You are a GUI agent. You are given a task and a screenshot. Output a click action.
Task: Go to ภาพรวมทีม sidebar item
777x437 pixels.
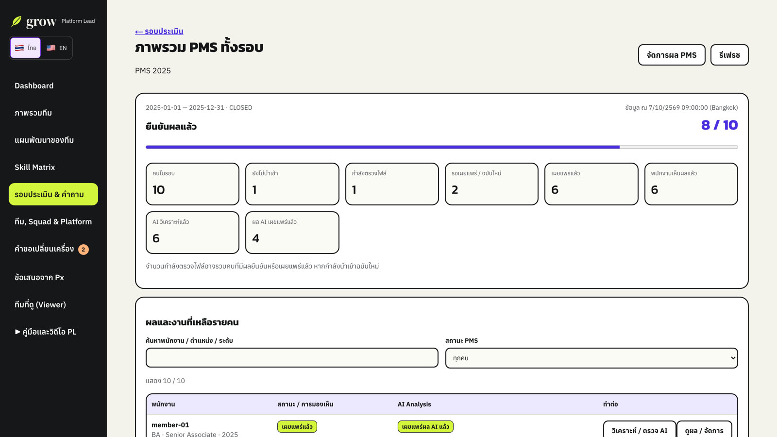[x=53, y=113]
